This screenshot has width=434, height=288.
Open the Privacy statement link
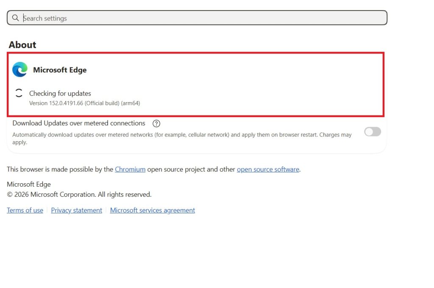(76, 210)
